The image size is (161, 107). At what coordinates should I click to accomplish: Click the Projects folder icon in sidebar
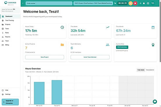(x=3, y=25)
